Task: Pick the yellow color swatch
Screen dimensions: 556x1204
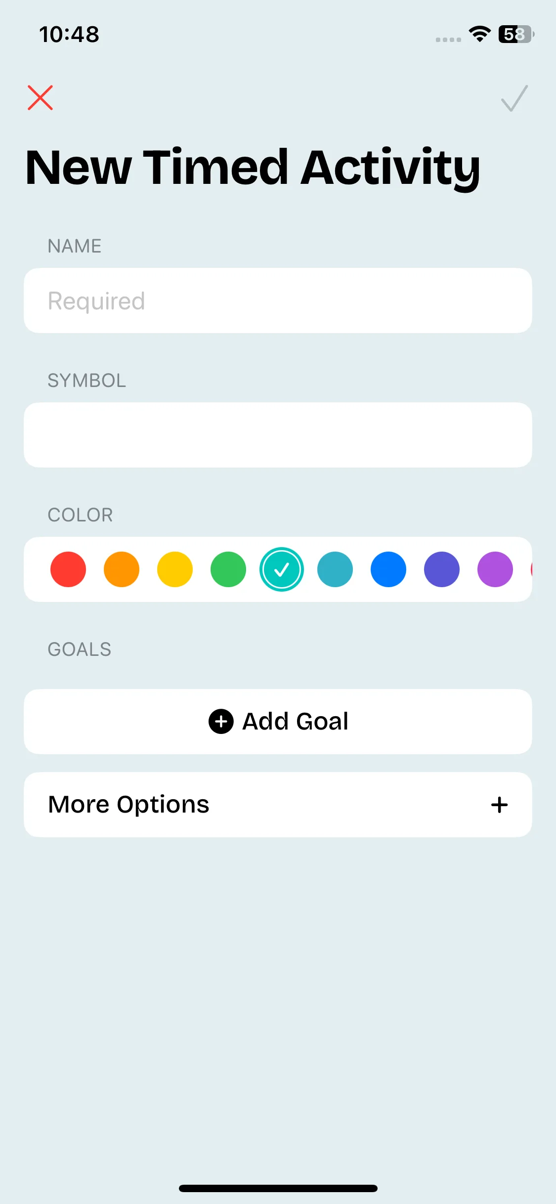Action: (x=175, y=569)
